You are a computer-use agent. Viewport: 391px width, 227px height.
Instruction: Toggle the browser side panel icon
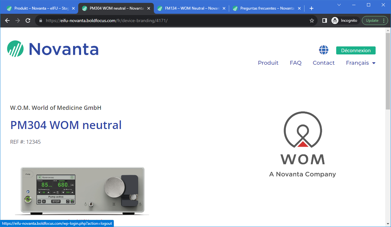coord(324,20)
